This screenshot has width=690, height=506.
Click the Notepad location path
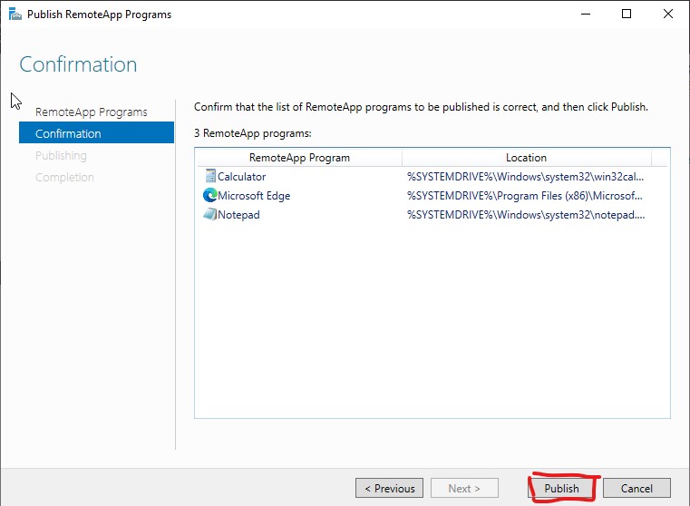point(526,215)
